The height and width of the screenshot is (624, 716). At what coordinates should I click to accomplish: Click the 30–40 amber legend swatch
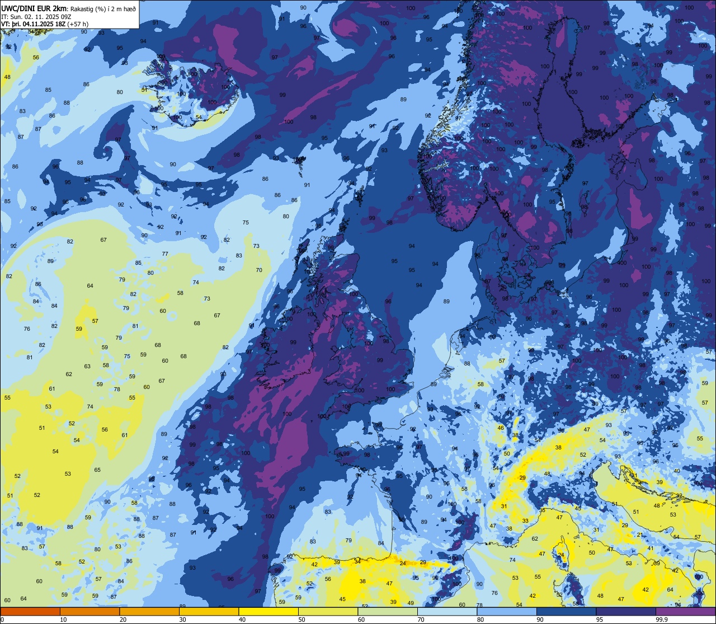pos(209,611)
